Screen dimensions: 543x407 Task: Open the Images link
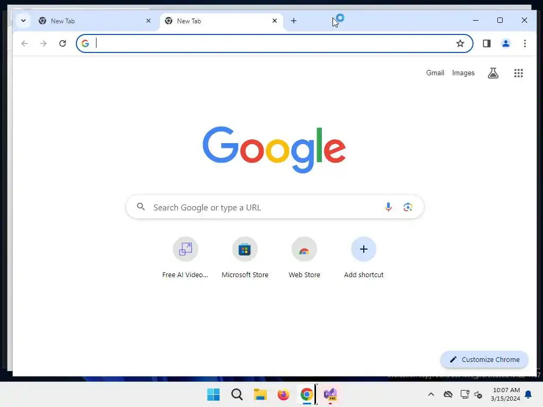pyautogui.click(x=463, y=73)
